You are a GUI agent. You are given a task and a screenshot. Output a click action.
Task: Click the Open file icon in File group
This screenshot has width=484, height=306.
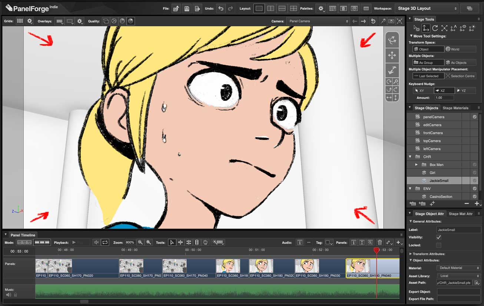pos(176,8)
